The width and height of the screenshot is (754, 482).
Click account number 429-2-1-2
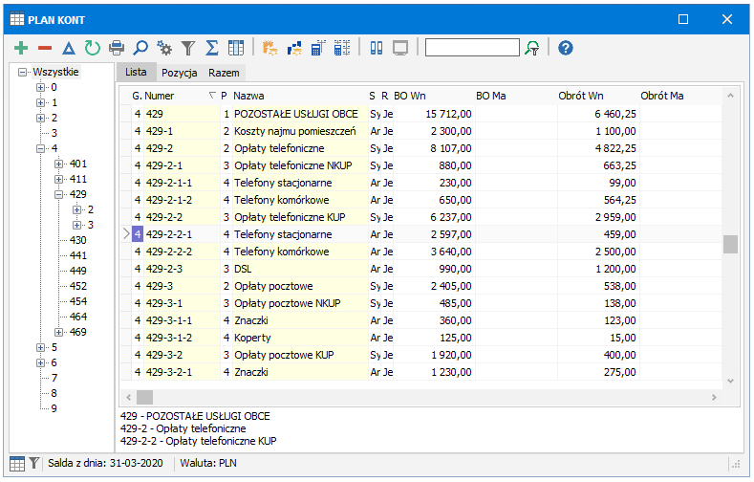pos(169,200)
